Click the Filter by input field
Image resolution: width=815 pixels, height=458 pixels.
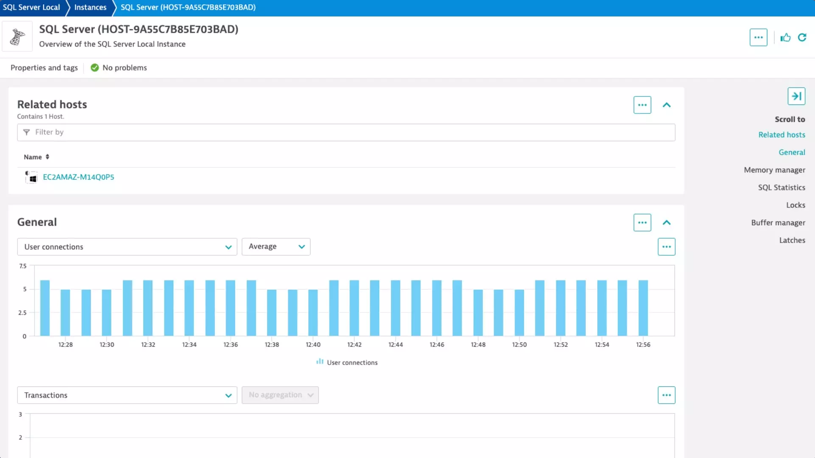[x=346, y=132]
